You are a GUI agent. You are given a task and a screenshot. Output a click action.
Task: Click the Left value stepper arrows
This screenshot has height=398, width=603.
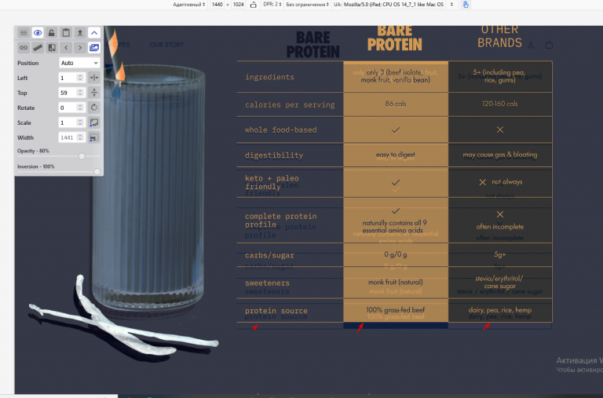point(80,78)
